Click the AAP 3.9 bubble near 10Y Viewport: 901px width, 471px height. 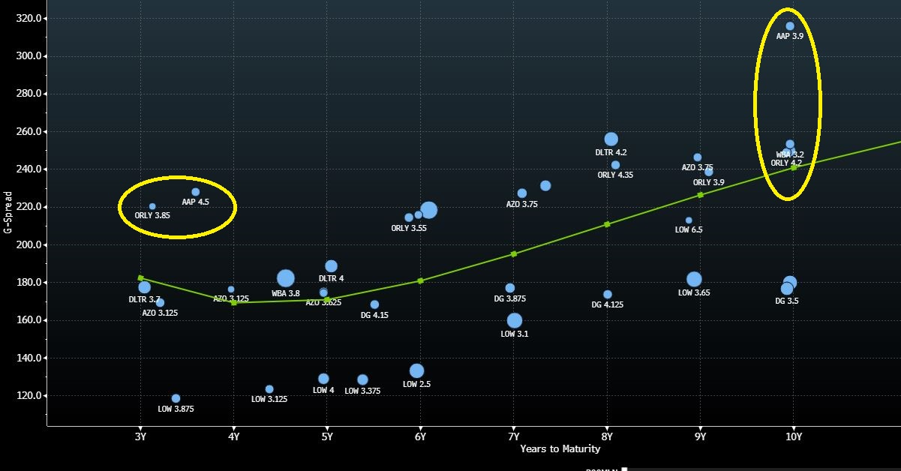click(789, 26)
